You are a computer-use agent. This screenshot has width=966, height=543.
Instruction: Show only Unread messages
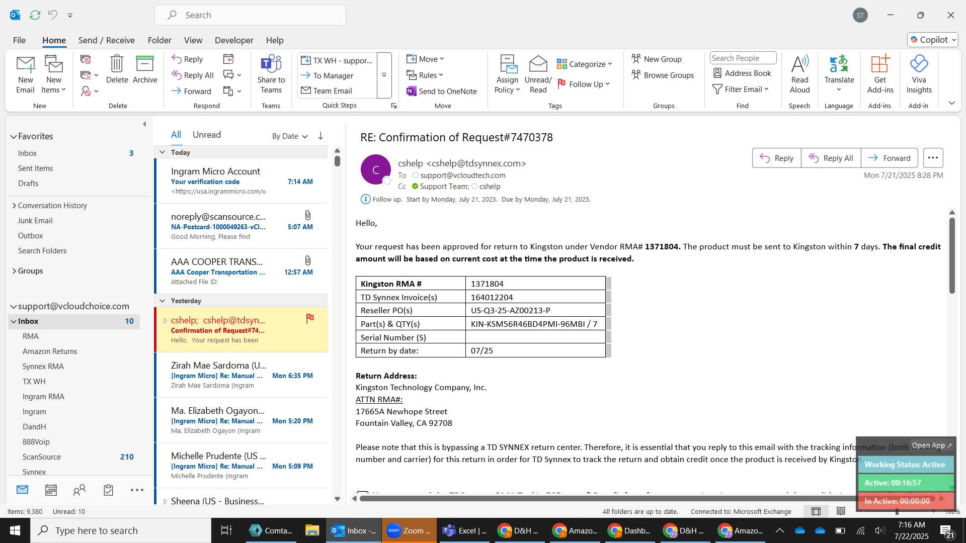coord(207,135)
